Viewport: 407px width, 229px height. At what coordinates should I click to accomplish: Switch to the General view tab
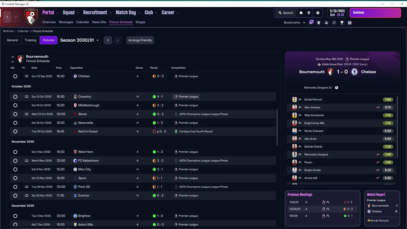coord(12,40)
